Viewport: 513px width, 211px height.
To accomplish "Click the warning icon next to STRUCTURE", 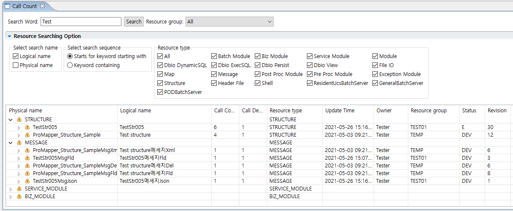I will tap(19, 120).
